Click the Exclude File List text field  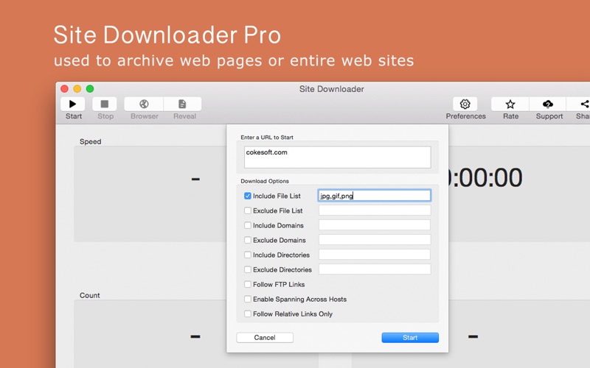[375, 210]
